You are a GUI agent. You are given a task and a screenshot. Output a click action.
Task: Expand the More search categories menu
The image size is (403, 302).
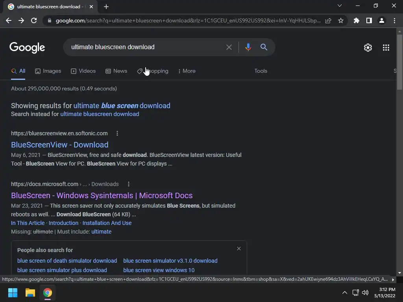pyautogui.click(x=187, y=71)
